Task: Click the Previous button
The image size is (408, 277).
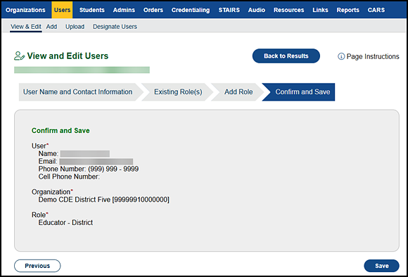Action: 37,266
